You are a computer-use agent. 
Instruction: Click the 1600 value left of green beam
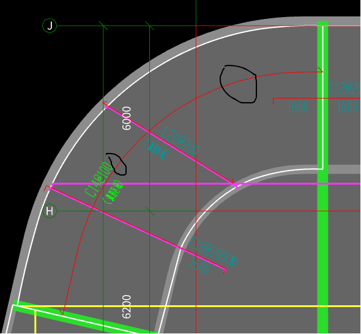[298, 107]
